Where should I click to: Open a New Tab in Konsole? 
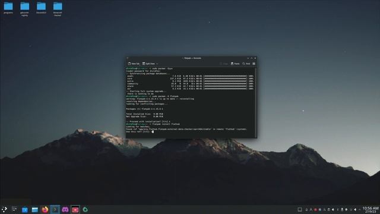pyautogui.click(x=134, y=64)
